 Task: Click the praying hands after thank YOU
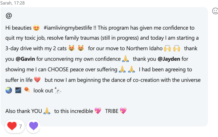pyautogui.click(x=47, y=111)
